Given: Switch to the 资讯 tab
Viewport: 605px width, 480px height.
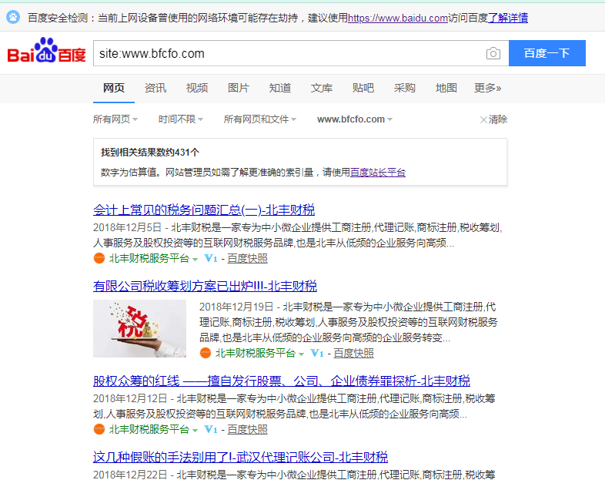Looking at the screenshot, I should pos(155,88).
